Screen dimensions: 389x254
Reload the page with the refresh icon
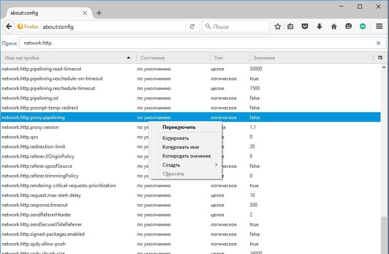click(192, 27)
